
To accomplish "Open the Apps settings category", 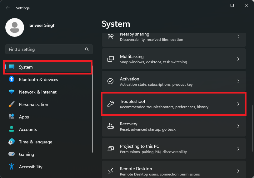I will (x=48, y=117).
